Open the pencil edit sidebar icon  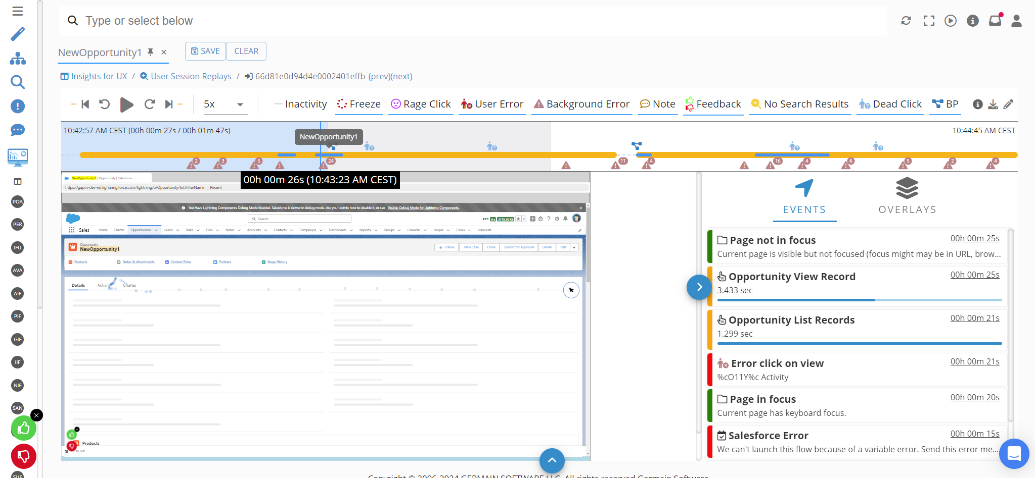point(18,34)
